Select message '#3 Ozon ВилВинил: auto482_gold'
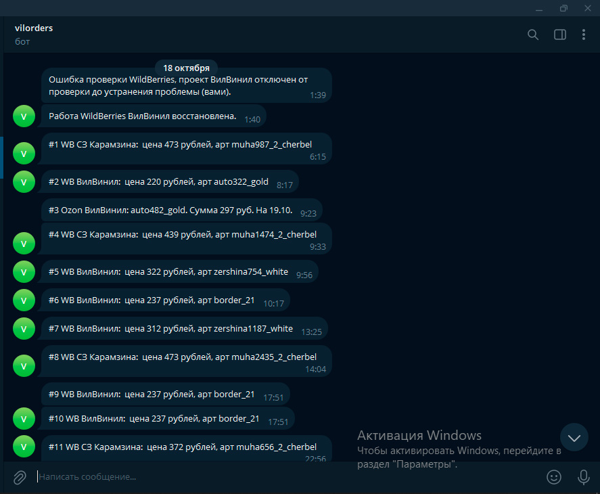600x494 pixels. pos(182,210)
